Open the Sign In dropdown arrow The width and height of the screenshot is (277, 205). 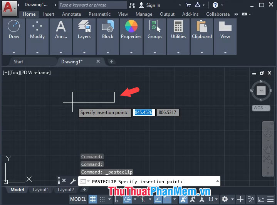click(180, 5)
